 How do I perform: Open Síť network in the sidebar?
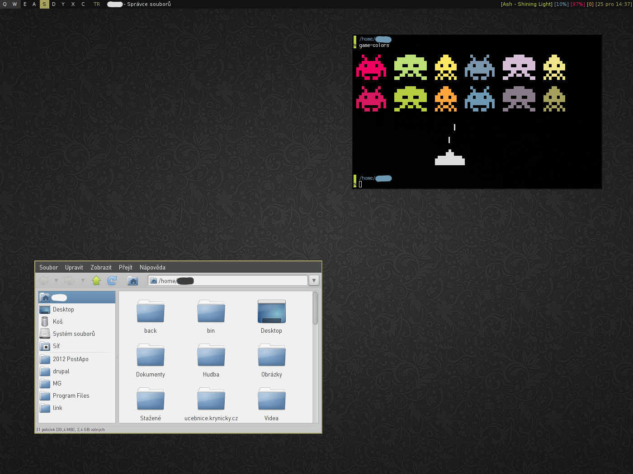(77, 346)
